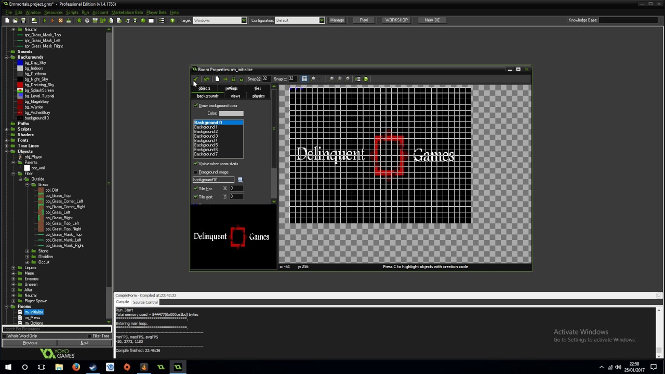Open the room object order list icon
Screen dimensions: 665x374
click(x=357, y=79)
